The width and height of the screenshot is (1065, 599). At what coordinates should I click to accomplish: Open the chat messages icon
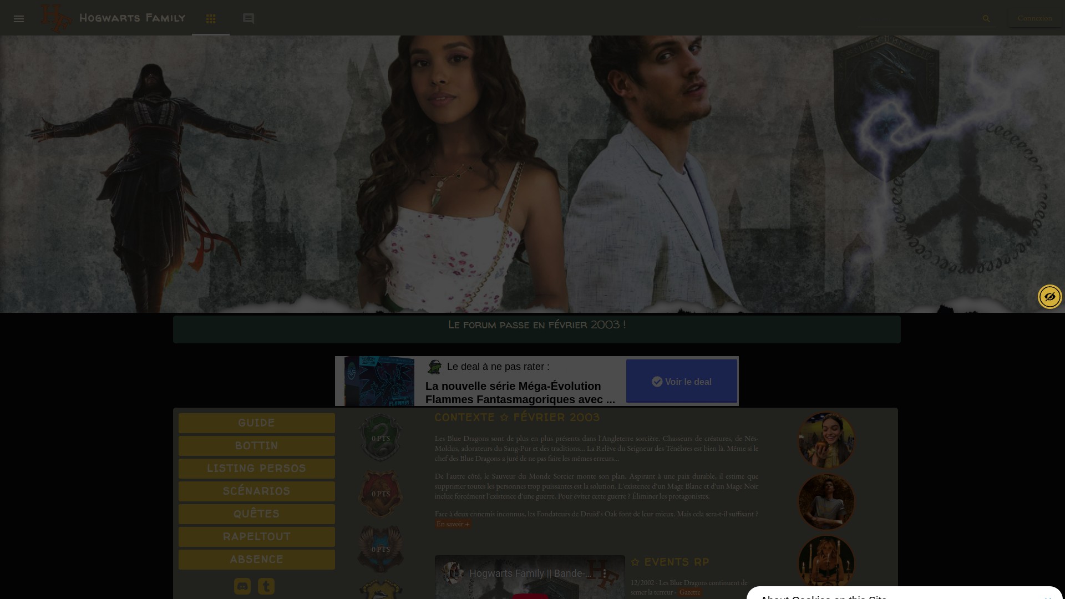[x=248, y=19]
